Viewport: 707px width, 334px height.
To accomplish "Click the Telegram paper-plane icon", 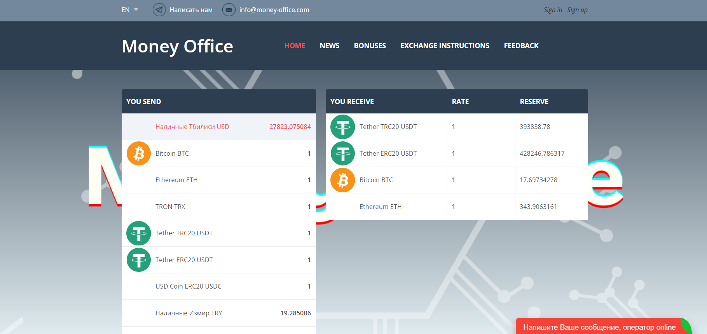I will point(159,10).
